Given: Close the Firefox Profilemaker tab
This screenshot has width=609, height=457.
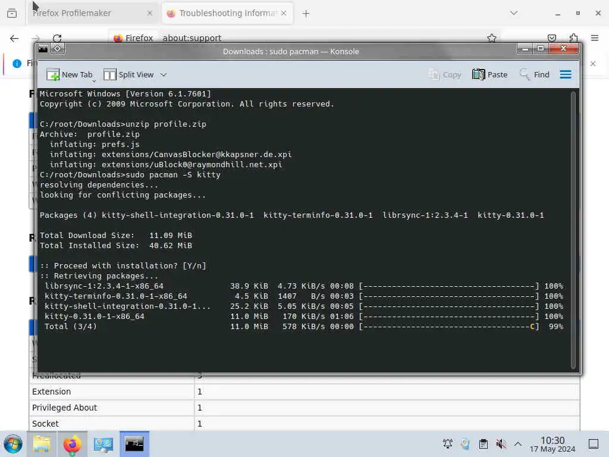Looking at the screenshot, I should click(150, 13).
